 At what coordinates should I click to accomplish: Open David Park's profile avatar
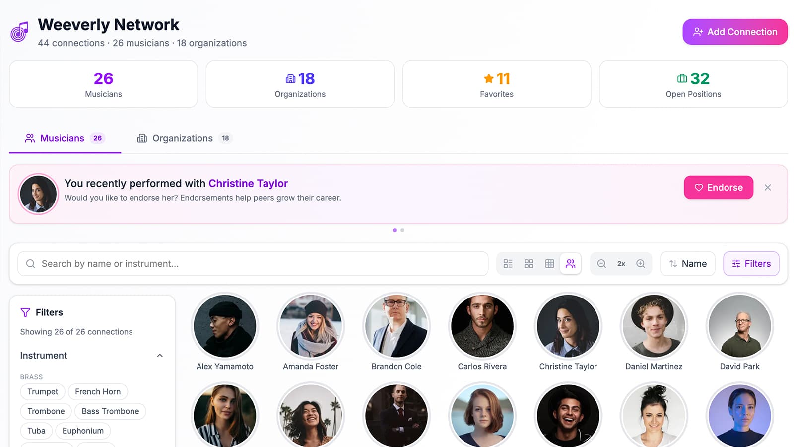pos(740,326)
